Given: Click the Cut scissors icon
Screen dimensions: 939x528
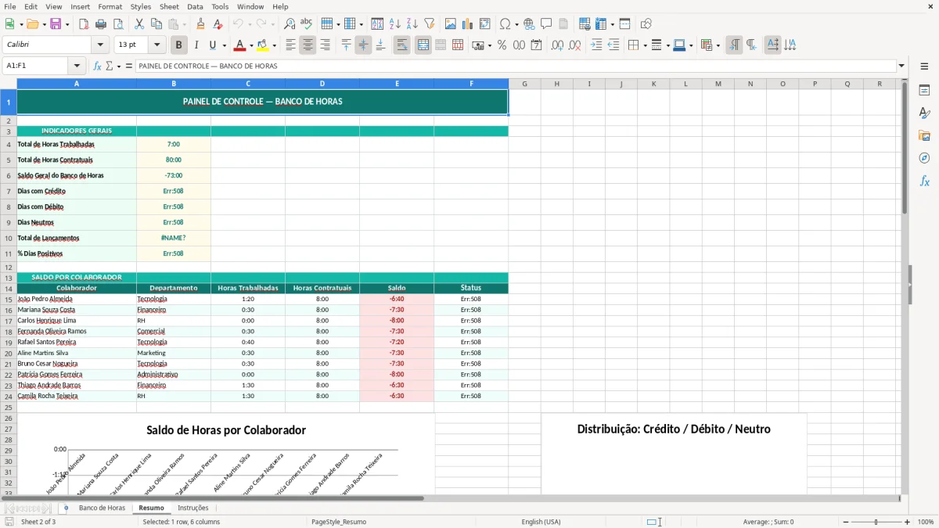Looking at the screenshot, I should click(139, 24).
